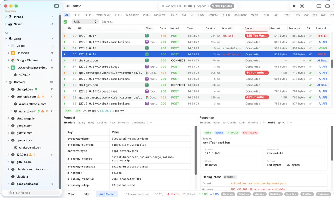The image size is (334, 198).
Task: Toggle the Network... pill in status bar
Action: pyautogui.click(x=323, y=194)
